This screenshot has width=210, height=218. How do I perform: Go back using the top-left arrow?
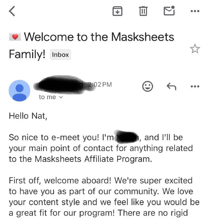[x=12, y=11]
